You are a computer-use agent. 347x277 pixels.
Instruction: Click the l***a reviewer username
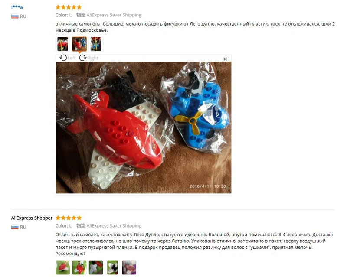coord(17,7)
